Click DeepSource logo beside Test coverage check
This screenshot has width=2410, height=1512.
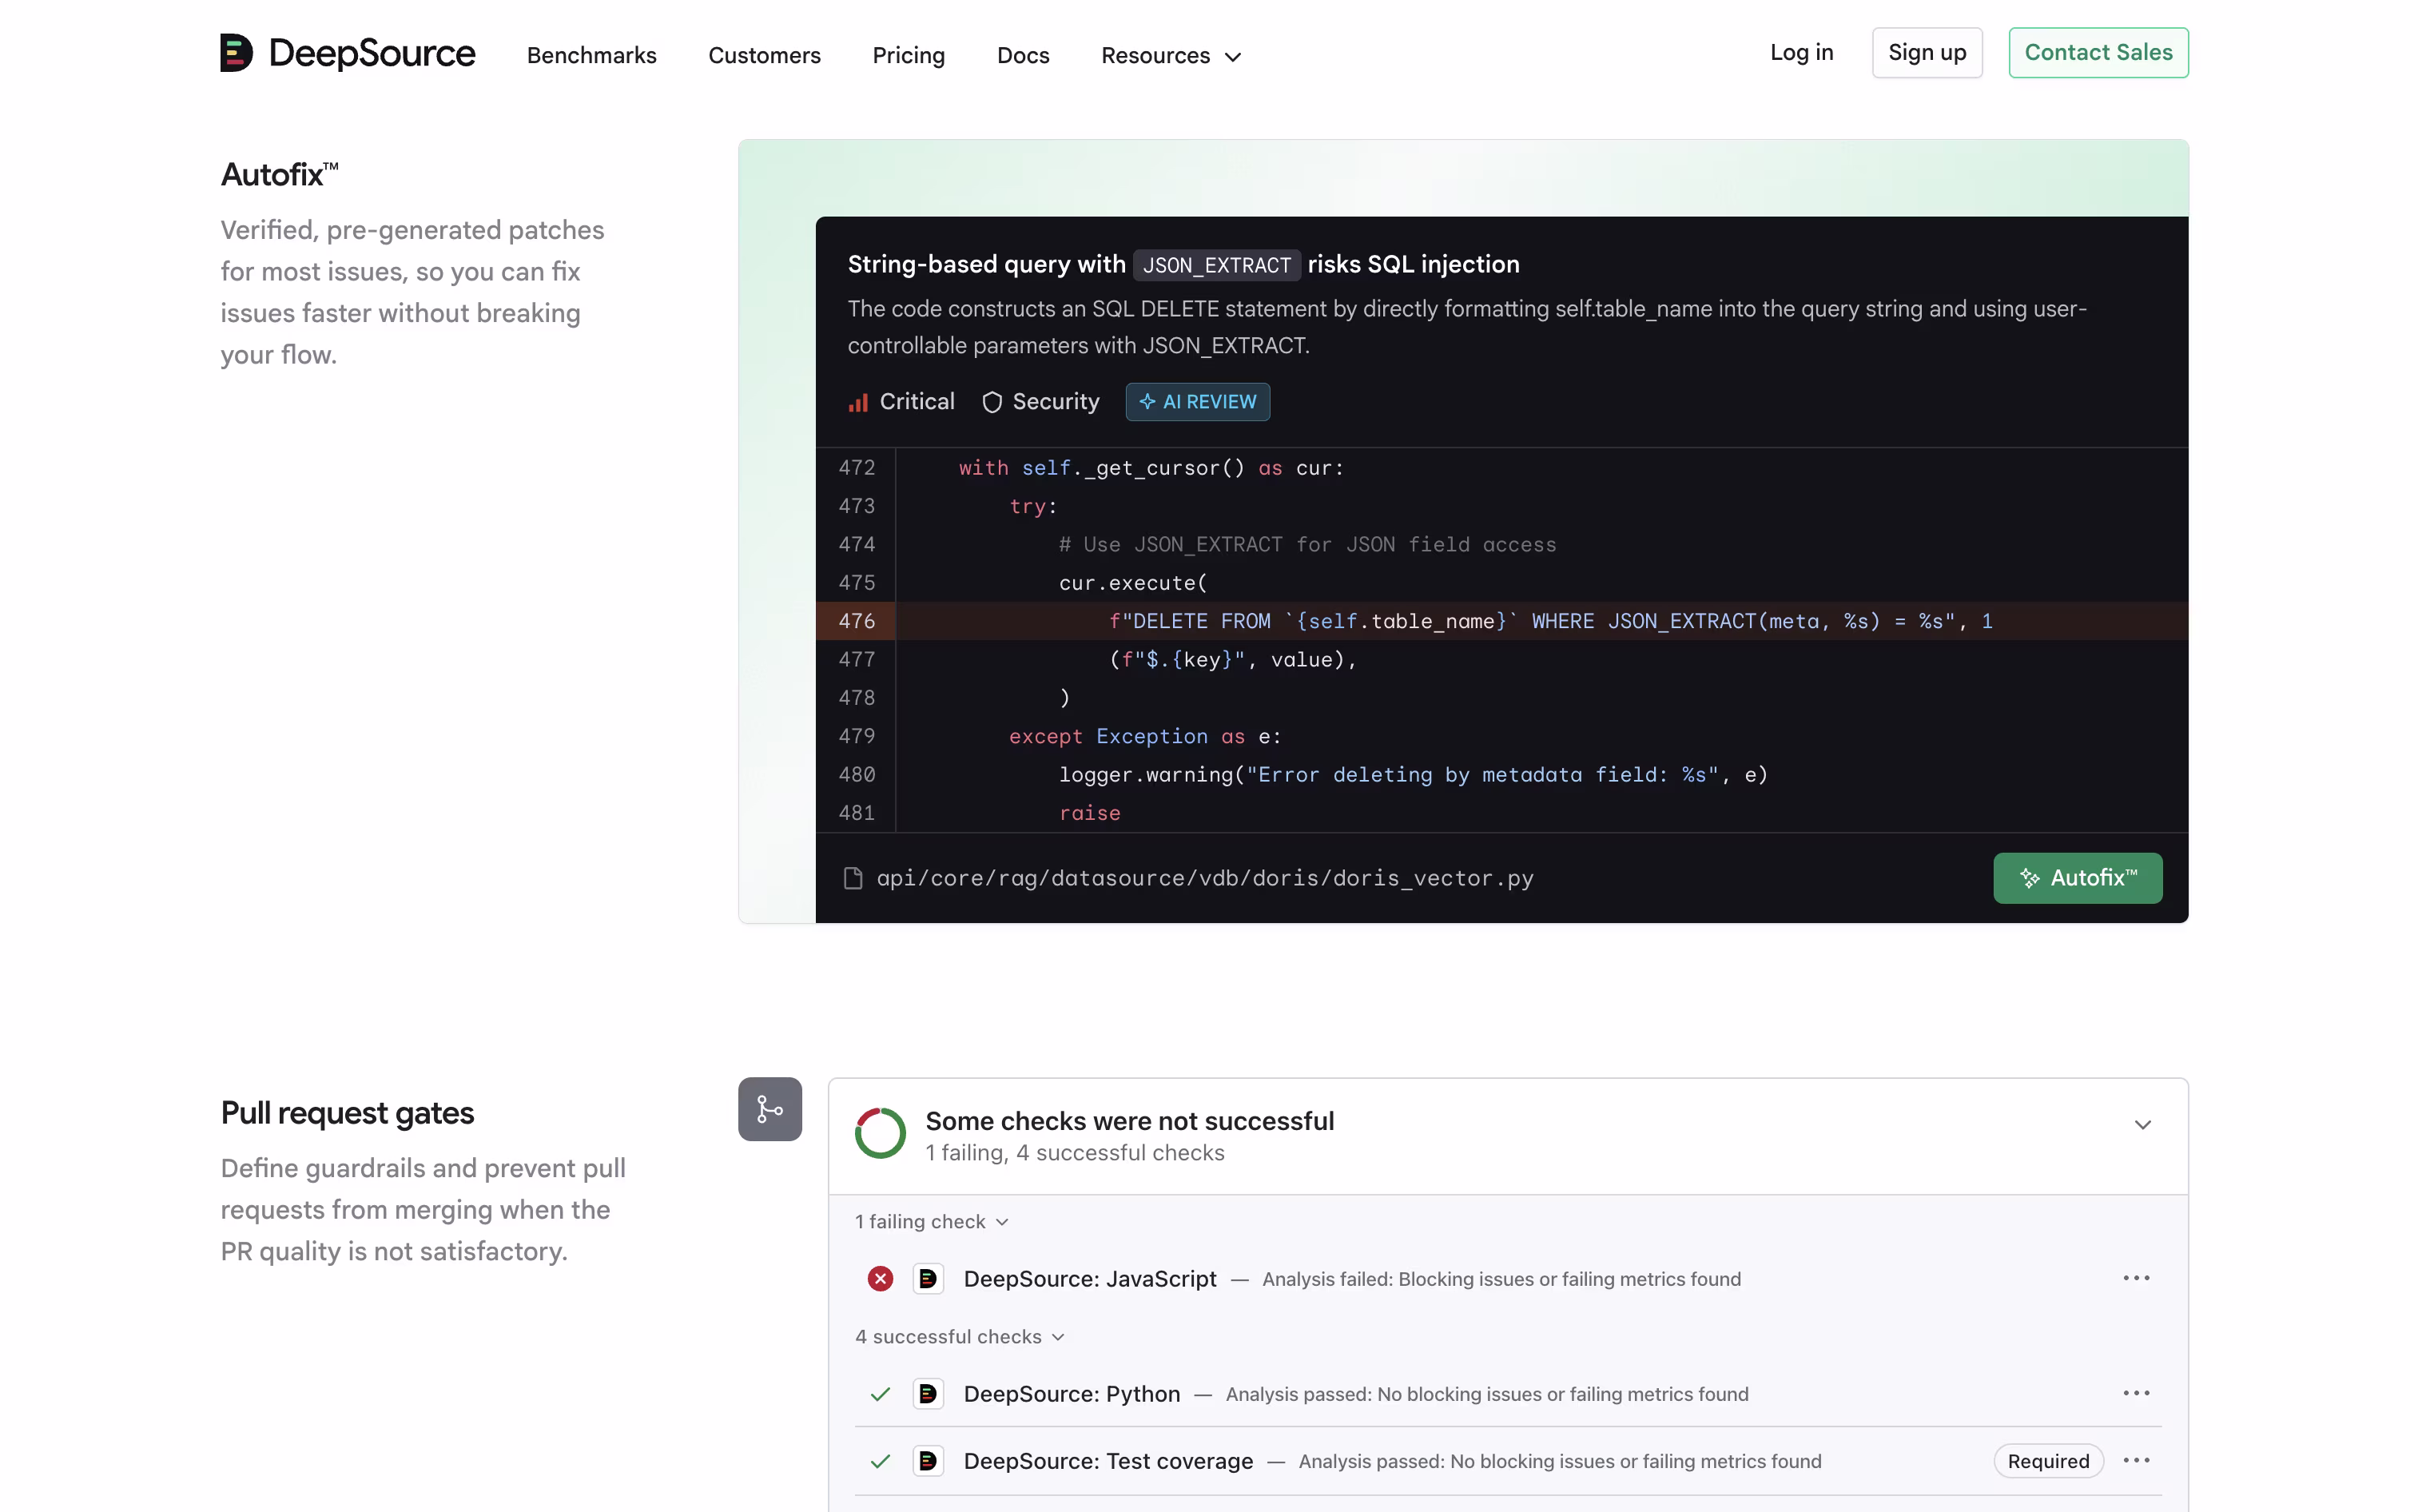pos(927,1460)
